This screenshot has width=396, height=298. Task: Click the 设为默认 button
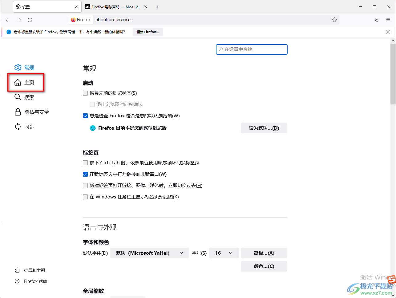point(264,128)
